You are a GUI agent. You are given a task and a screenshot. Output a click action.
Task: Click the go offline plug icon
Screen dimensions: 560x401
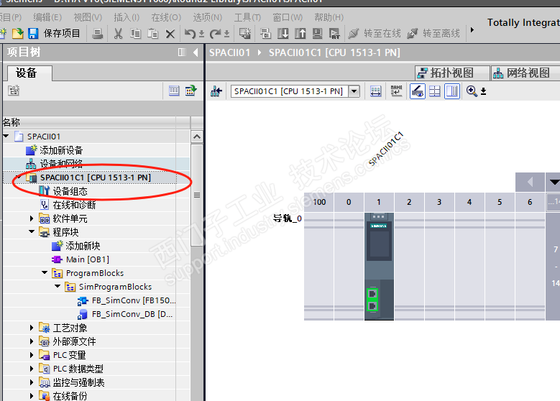point(412,34)
